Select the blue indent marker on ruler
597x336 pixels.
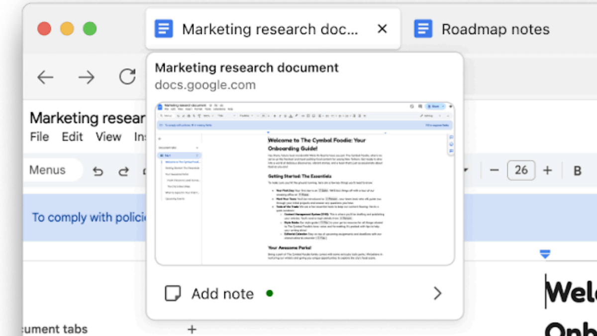pyautogui.click(x=545, y=254)
